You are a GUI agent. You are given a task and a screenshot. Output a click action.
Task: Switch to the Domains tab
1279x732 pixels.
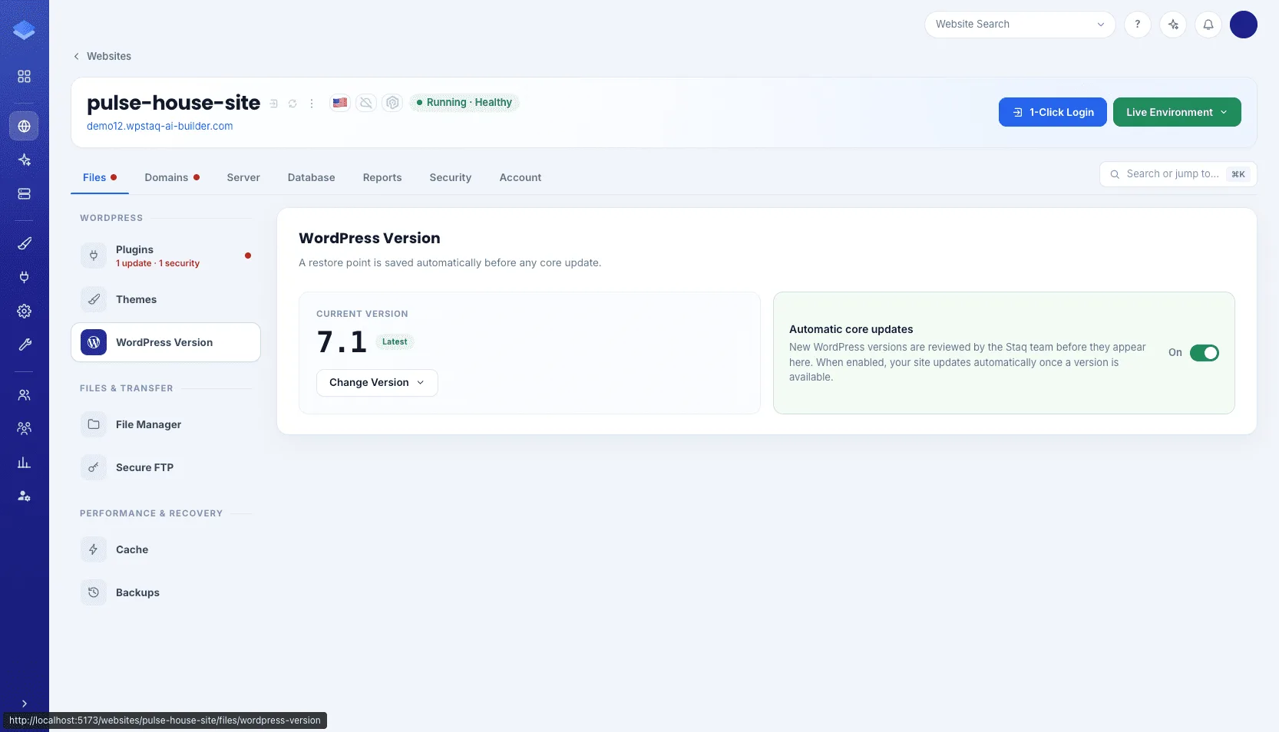pyautogui.click(x=172, y=177)
